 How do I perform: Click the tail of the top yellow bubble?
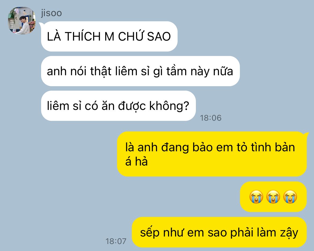(x=306, y=135)
